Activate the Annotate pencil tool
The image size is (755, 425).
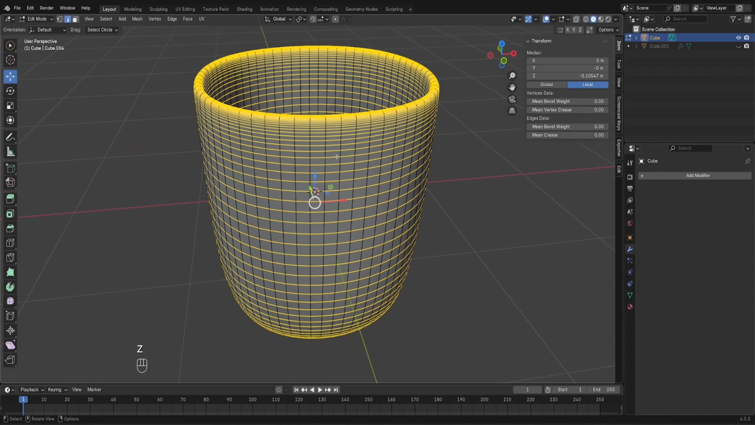pyautogui.click(x=10, y=137)
